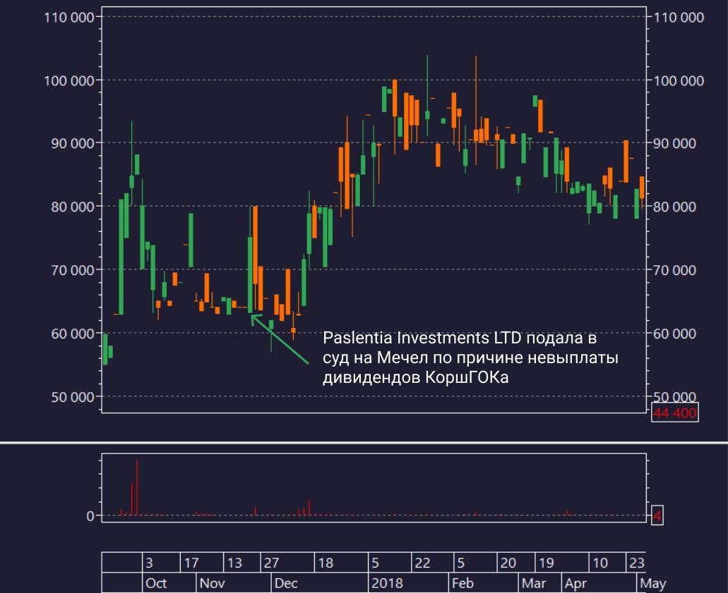The width and height of the screenshot is (728, 593).
Task: Select the Dec month label on the time axis
Action: 286,583
